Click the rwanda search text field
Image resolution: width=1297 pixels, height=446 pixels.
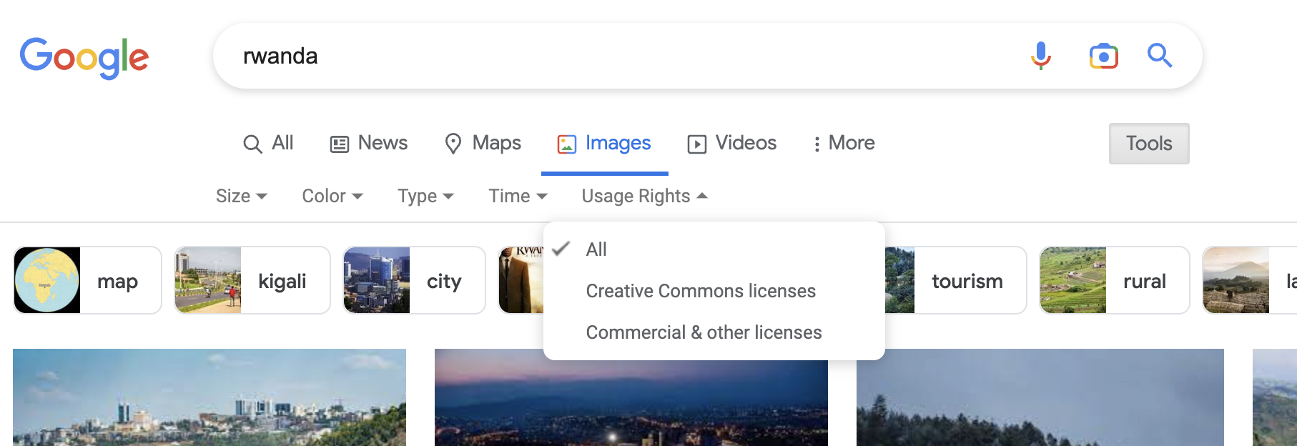[615, 56]
